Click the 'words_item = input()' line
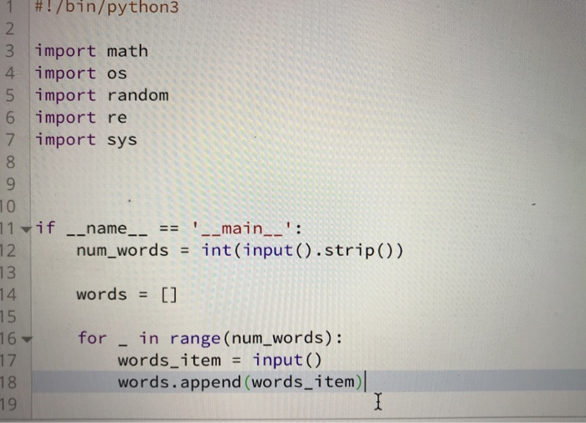 point(219,360)
